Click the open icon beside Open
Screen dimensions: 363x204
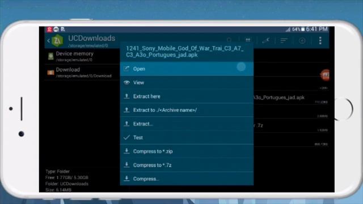point(126,69)
